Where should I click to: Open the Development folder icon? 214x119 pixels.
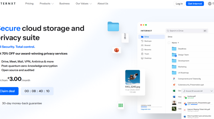(x=174, y=61)
